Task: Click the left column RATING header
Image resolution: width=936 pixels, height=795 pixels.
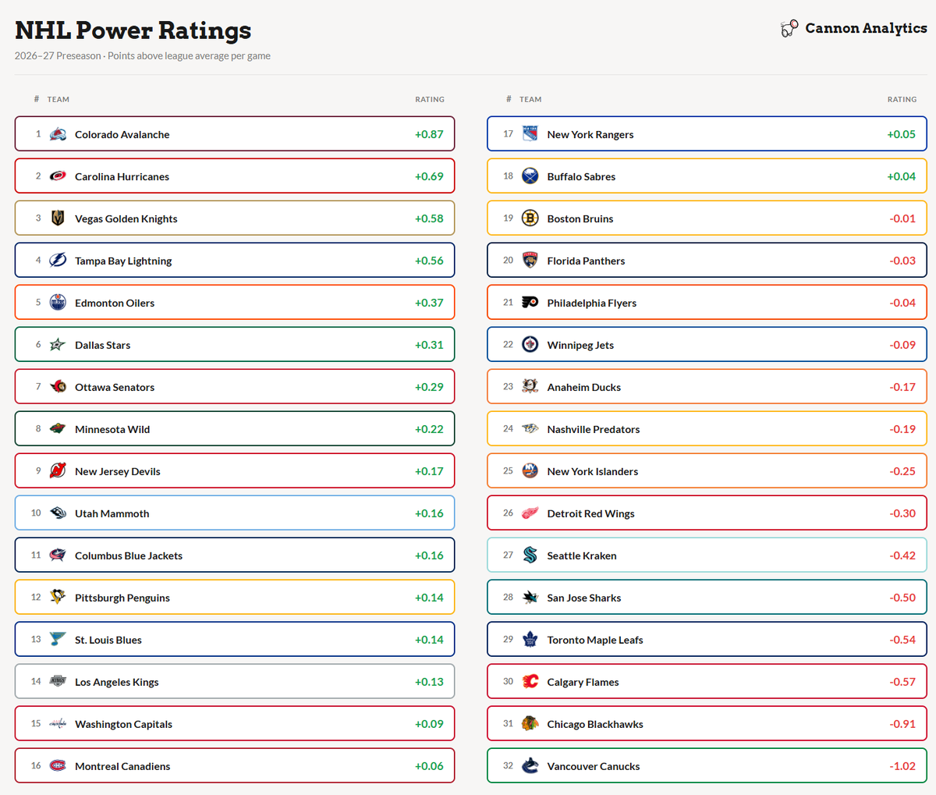Action: [x=430, y=99]
